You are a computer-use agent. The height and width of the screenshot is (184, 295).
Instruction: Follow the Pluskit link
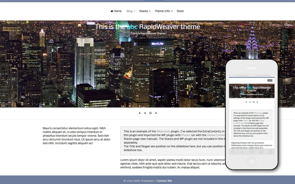[x=186, y=135]
